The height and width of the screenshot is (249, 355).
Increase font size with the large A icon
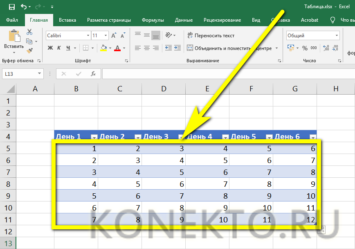click(114, 36)
